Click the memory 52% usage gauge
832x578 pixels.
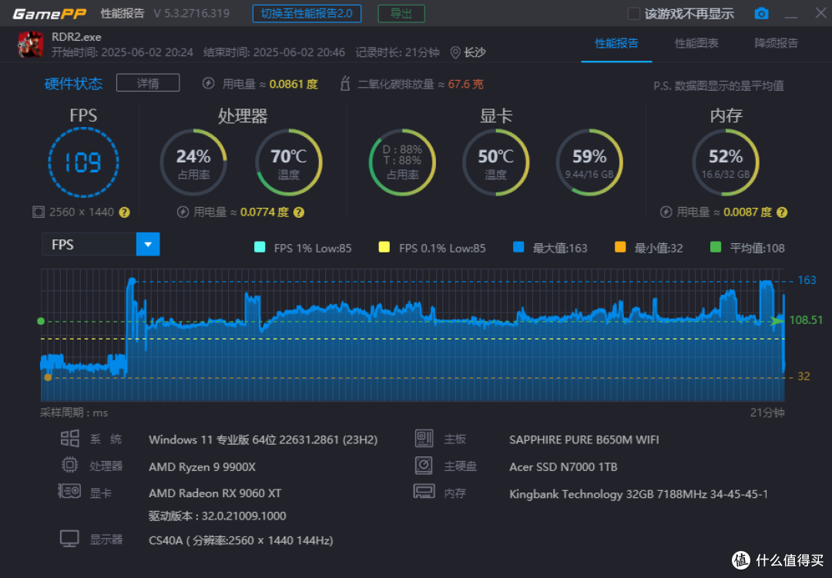pos(726,162)
